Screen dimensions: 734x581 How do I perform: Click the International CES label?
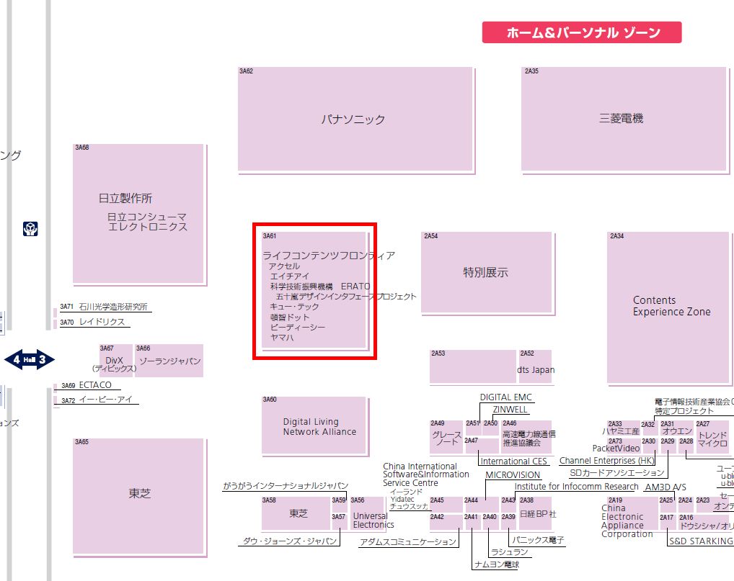(513, 461)
